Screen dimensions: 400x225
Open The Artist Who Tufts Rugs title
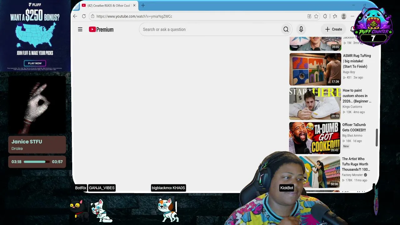[x=356, y=164]
